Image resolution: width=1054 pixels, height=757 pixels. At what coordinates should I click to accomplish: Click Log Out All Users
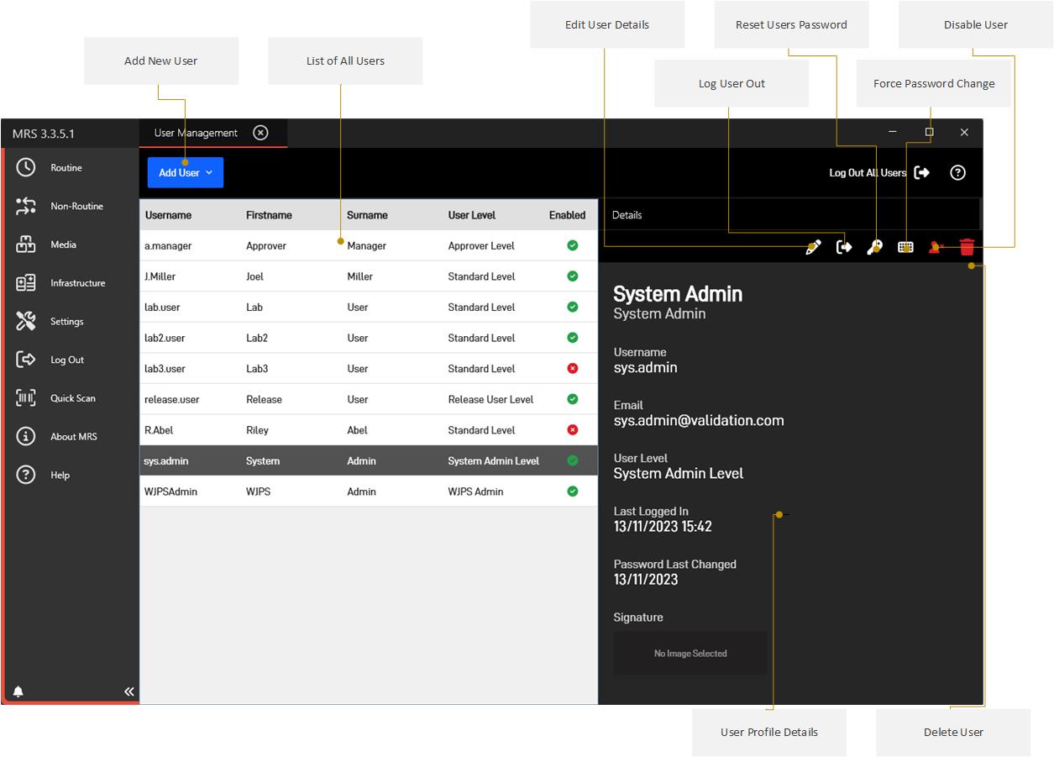click(878, 172)
